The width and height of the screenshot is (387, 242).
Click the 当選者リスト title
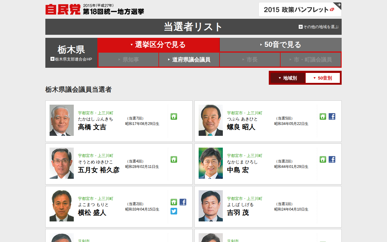point(193,27)
